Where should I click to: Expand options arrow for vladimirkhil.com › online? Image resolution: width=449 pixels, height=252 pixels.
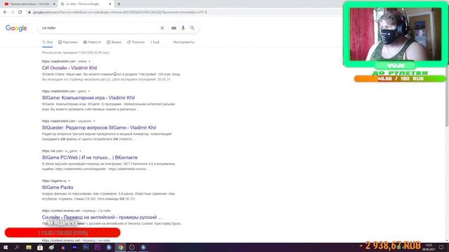click(89, 62)
